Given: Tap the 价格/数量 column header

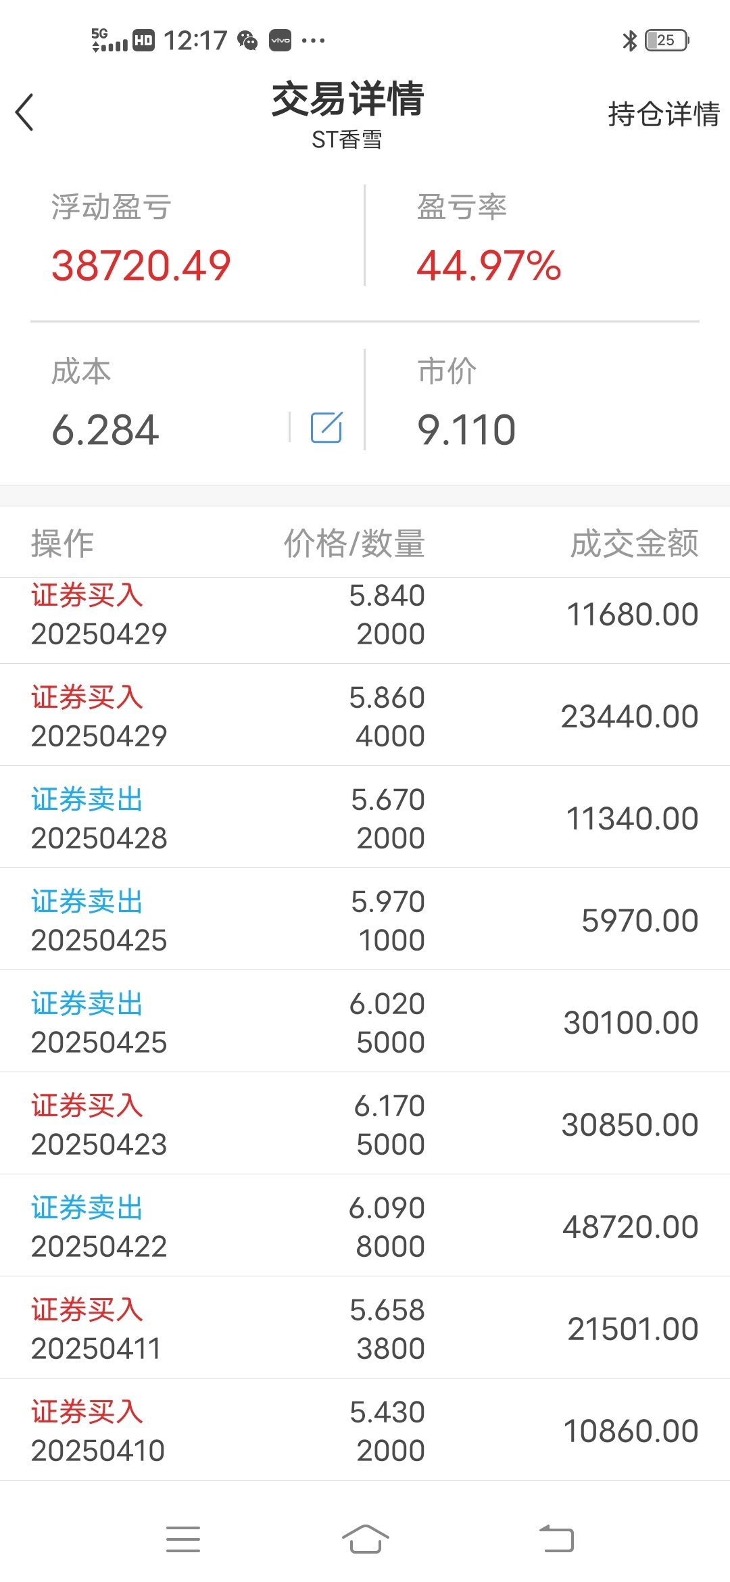Looking at the screenshot, I should (354, 544).
